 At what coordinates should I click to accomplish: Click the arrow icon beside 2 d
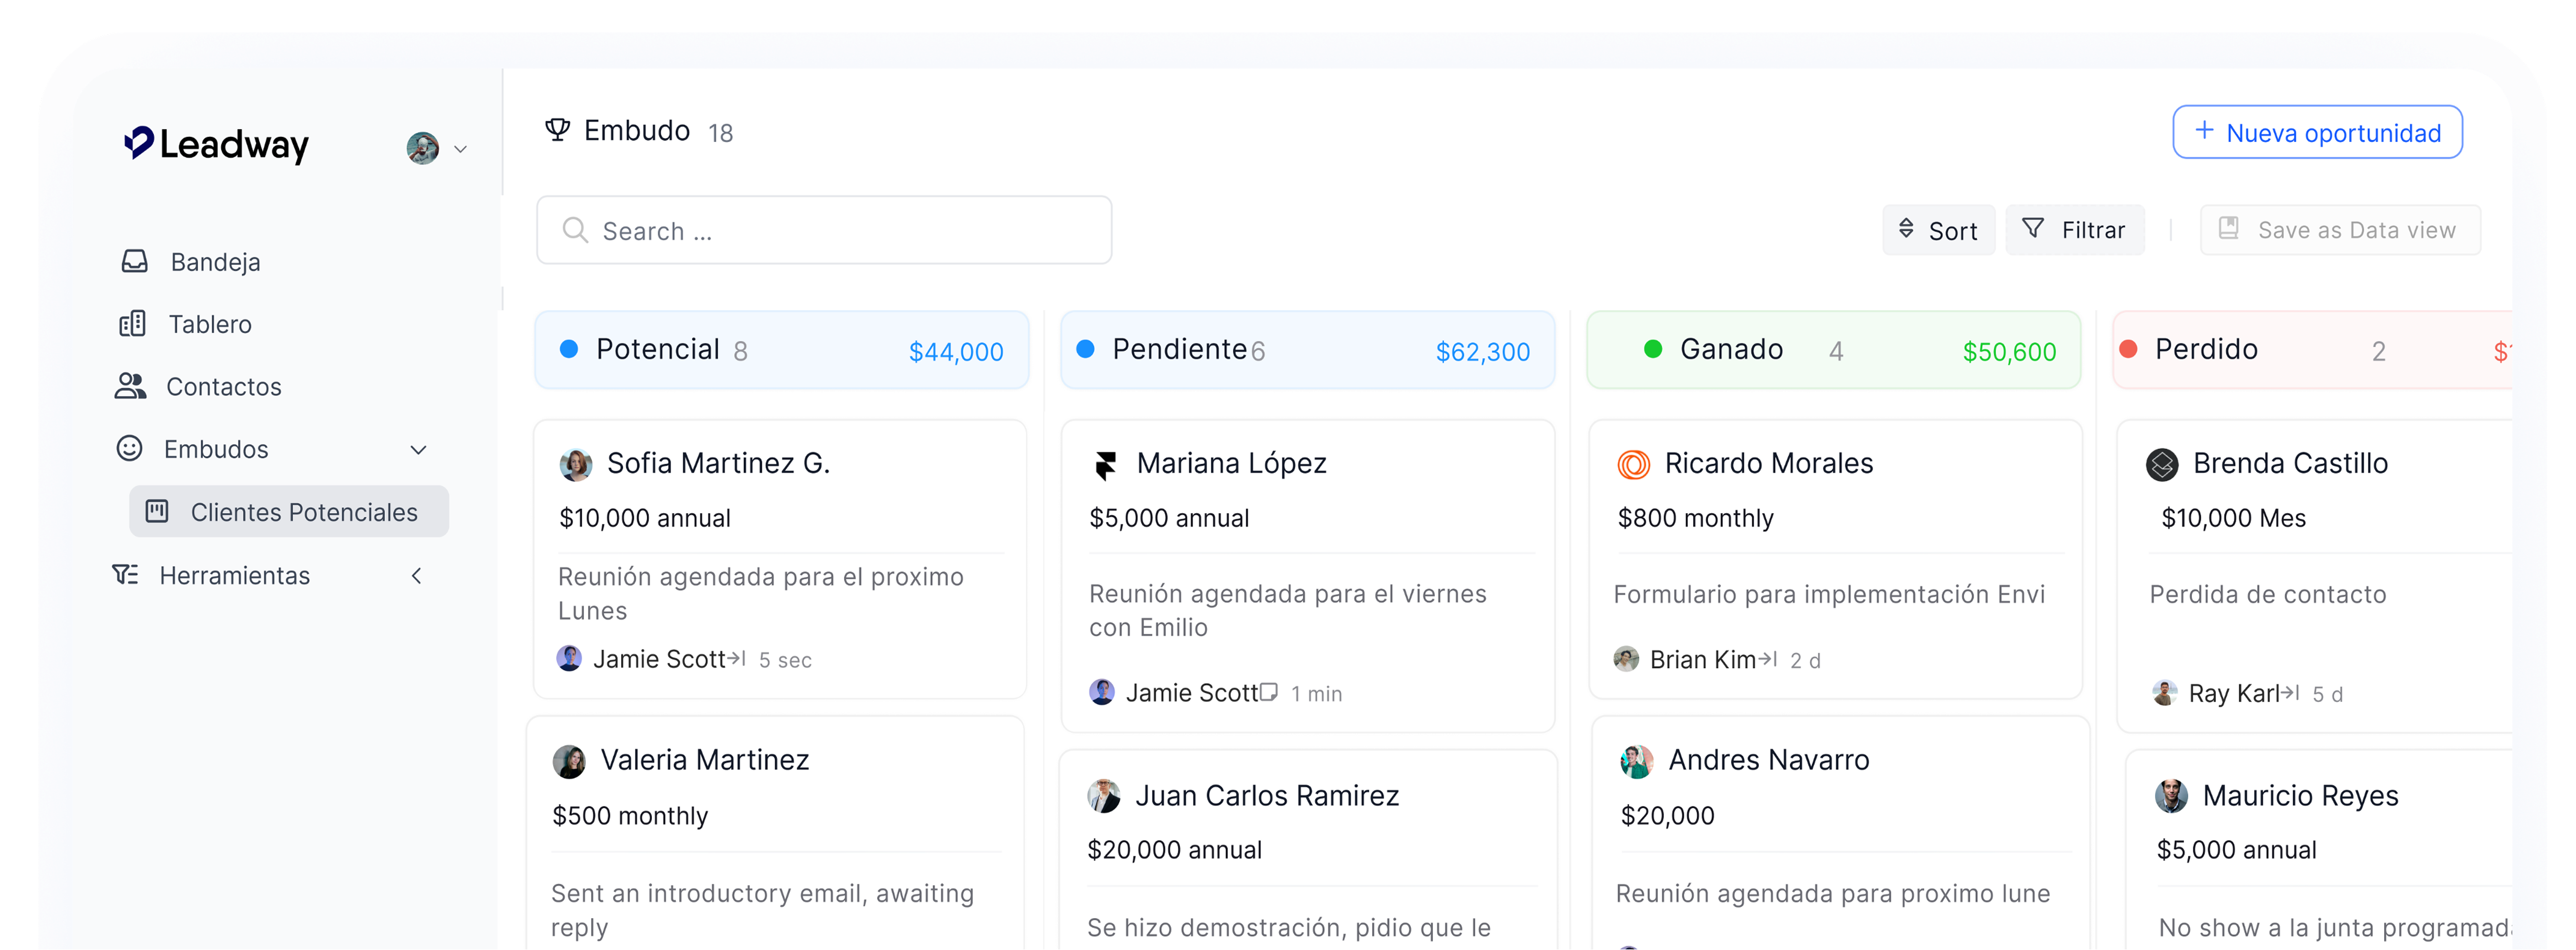coord(1768,659)
